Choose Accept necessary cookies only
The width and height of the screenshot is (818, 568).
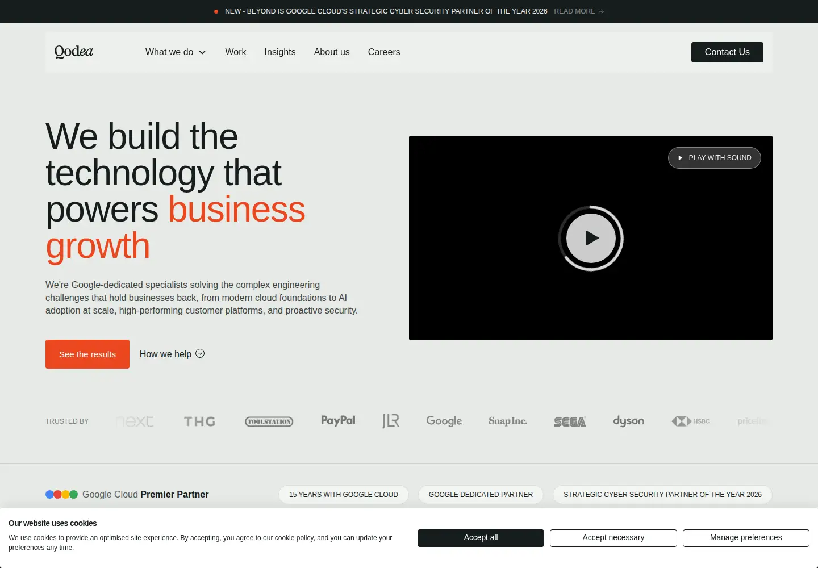(613, 538)
